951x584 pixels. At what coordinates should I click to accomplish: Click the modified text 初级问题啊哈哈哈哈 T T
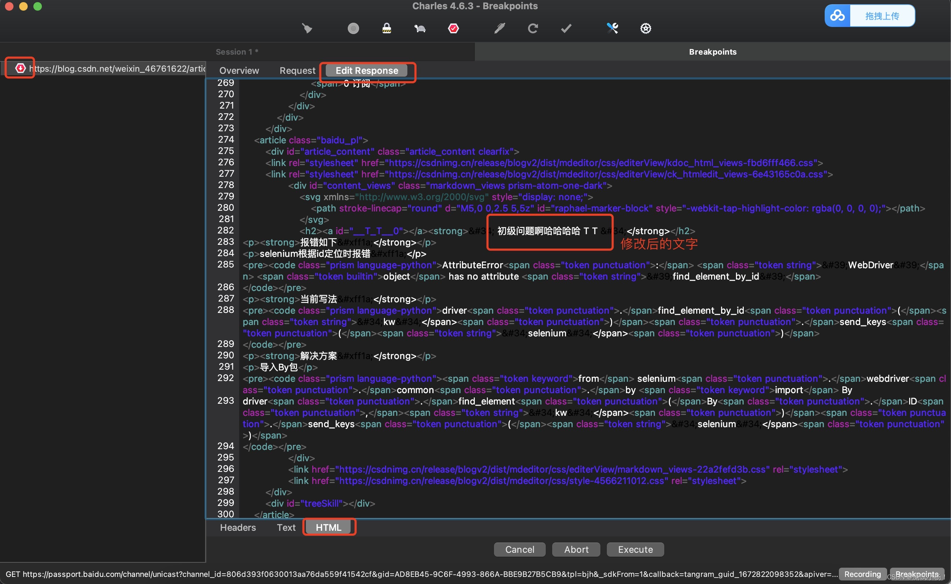click(x=547, y=231)
